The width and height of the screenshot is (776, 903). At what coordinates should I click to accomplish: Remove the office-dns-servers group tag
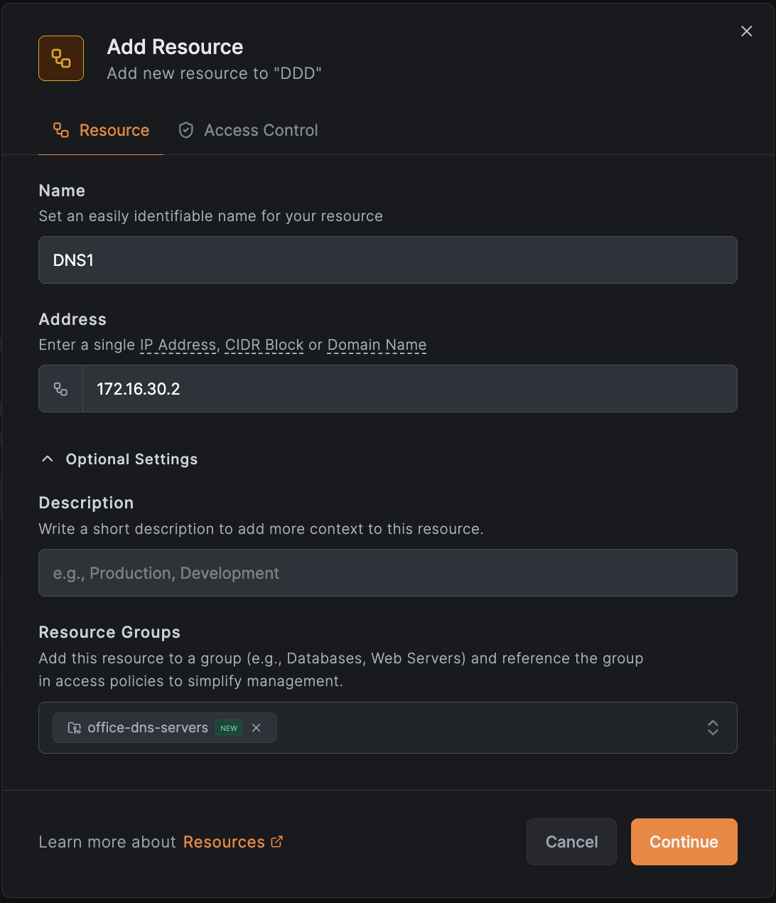pos(257,728)
